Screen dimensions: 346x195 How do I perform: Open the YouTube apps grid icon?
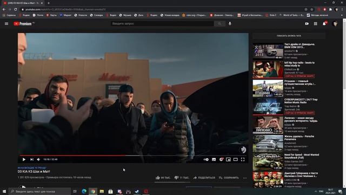[316, 24]
